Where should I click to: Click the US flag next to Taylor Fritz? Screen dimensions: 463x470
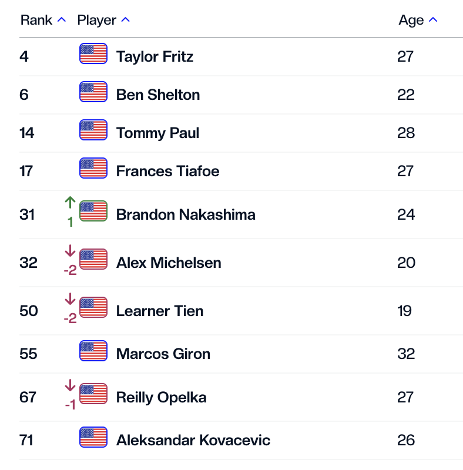[x=93, y=54]
